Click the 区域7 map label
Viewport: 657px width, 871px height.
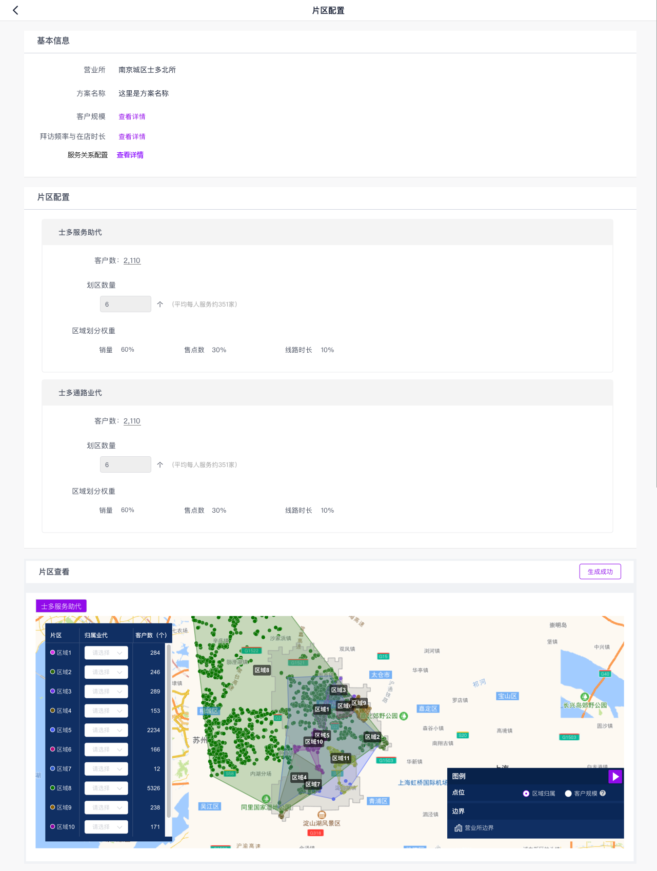pyautogui.click(x=313, y=784)
